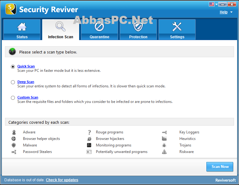Select the Deep Scan radio button
Screen dimensions: 239x185
click(13, 82)
